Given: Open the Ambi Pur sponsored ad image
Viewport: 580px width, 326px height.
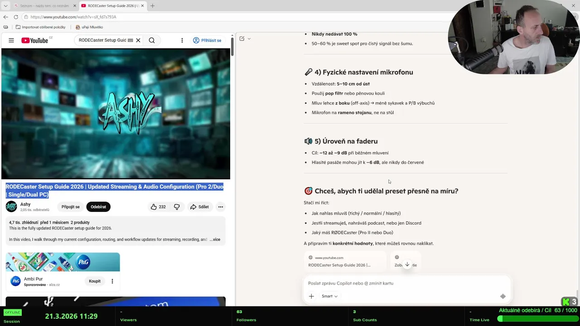Looking at the screenshot, I should 63,262.
